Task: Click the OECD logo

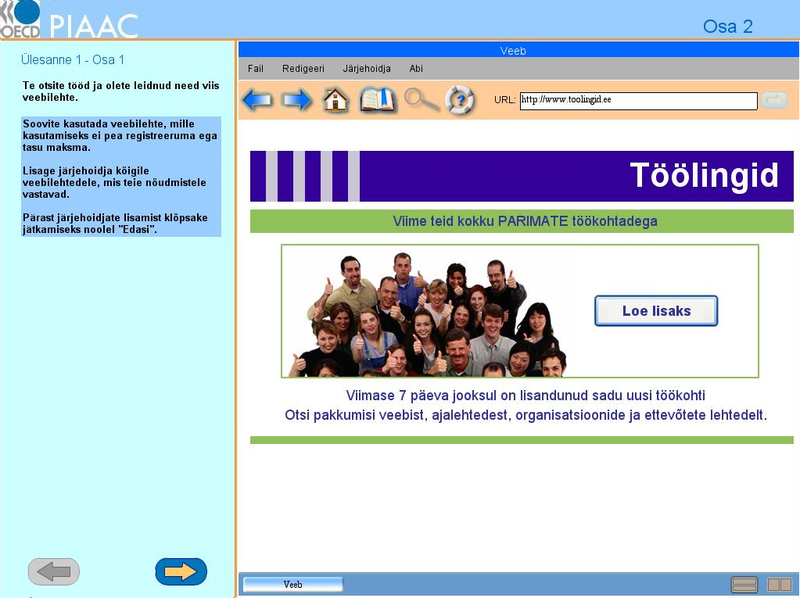Action: point(20,20)
